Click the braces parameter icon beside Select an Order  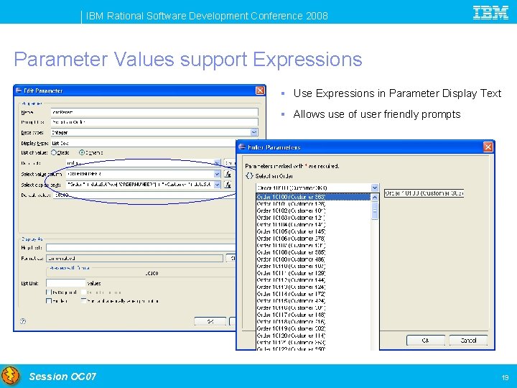pyautogui.click(x=249, y=176)
